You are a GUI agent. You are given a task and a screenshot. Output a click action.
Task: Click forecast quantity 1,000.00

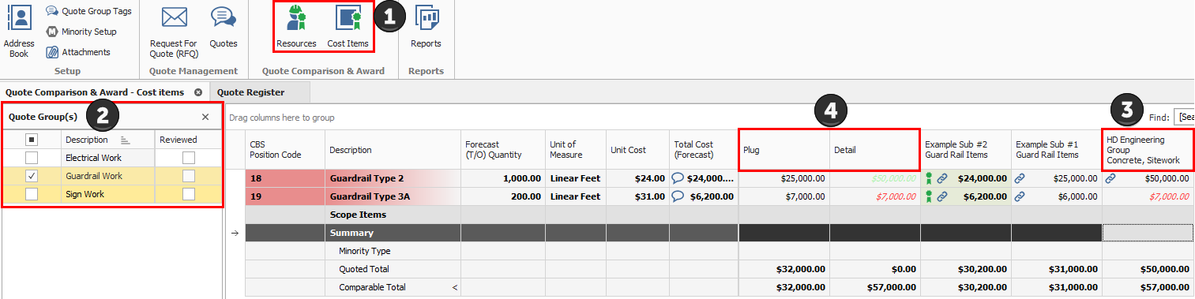522,178
